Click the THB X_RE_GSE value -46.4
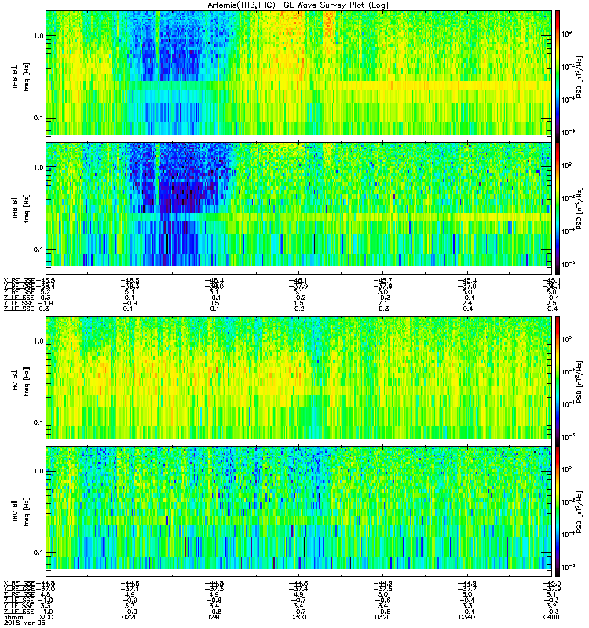The image size is (589, 628). coord(214,280)
